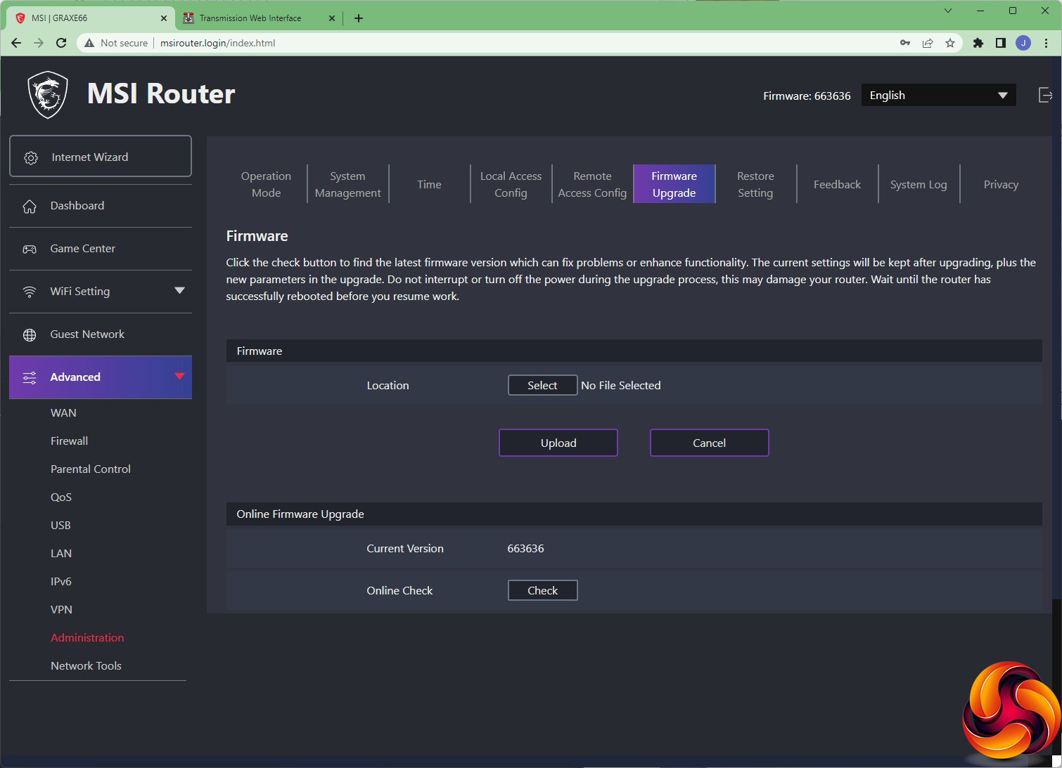Open WAN under Advanced
The image size is (1062, 768).
(x=63, y=413)
